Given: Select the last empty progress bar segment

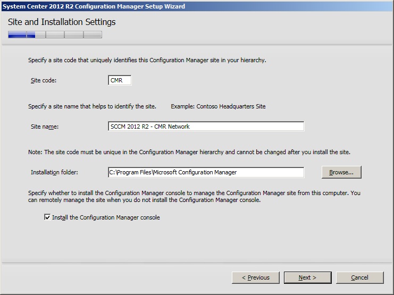Looking at the screenshot, I should tap(93, 35).
